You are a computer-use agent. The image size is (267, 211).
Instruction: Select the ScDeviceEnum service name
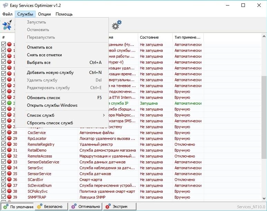[39, 185]
